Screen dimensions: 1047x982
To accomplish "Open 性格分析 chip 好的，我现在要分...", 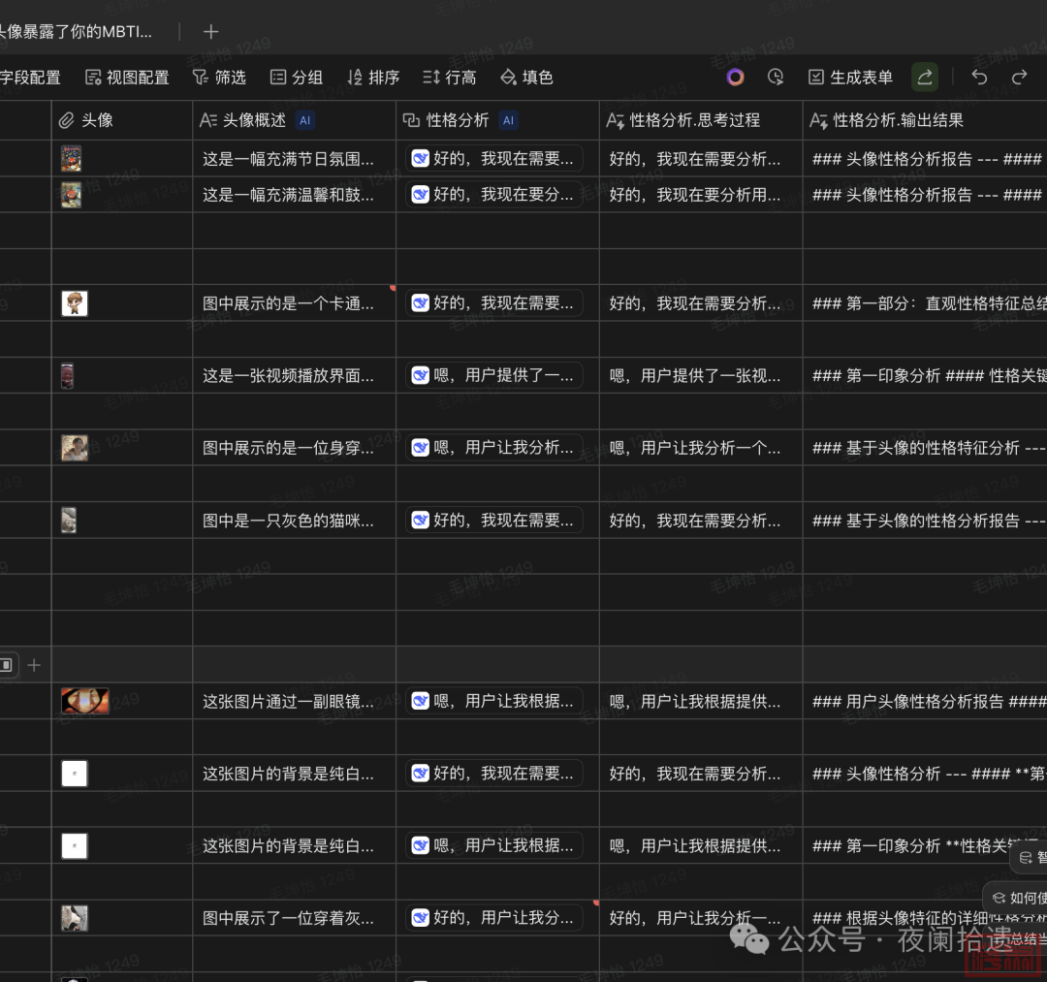I will click(493, 194).
